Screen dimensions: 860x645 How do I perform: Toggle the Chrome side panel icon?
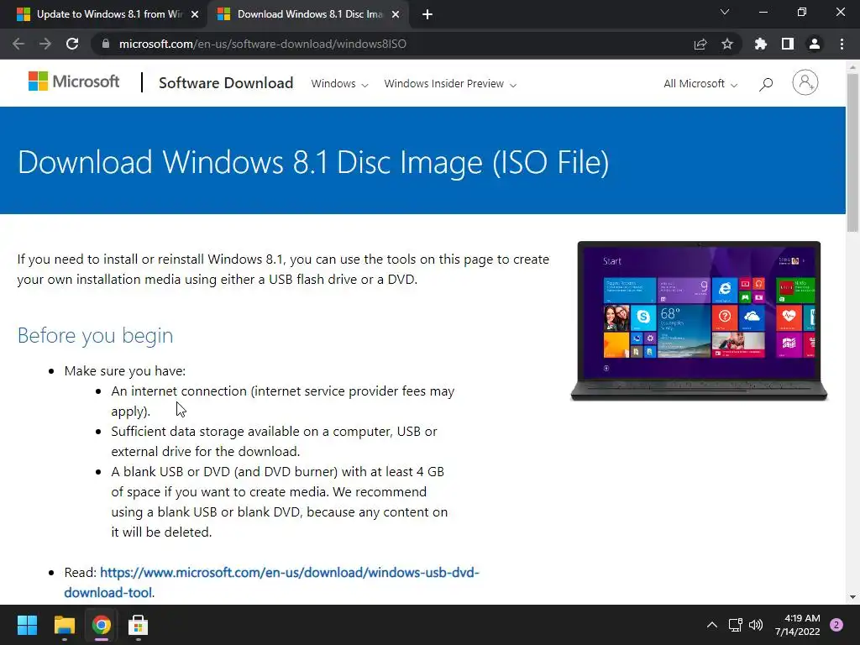[788, 44]
